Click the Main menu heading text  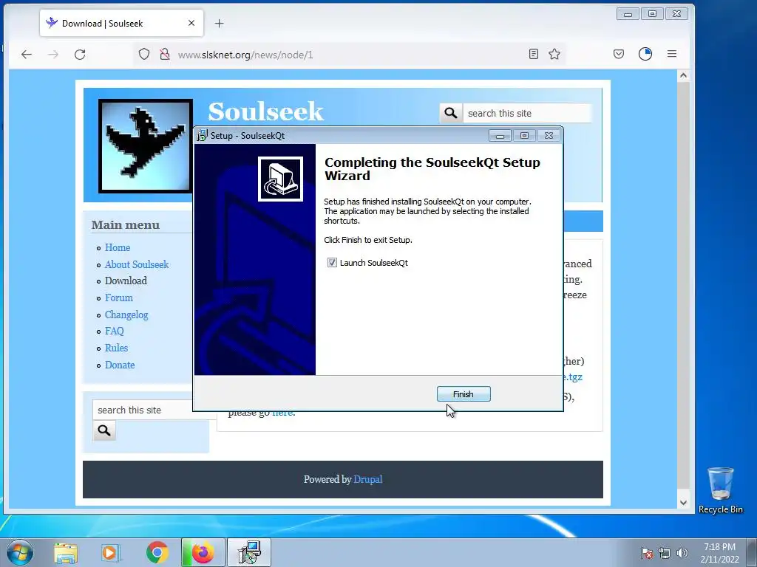point(126,225)
